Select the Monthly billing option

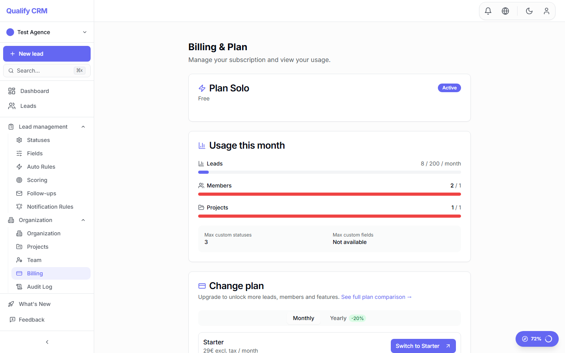pyautogui.click(x=303, y=318)
